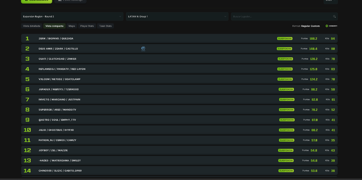362x180 pixels.
Task: Click the 125.8 points value
Action: [x=313, y=69]
